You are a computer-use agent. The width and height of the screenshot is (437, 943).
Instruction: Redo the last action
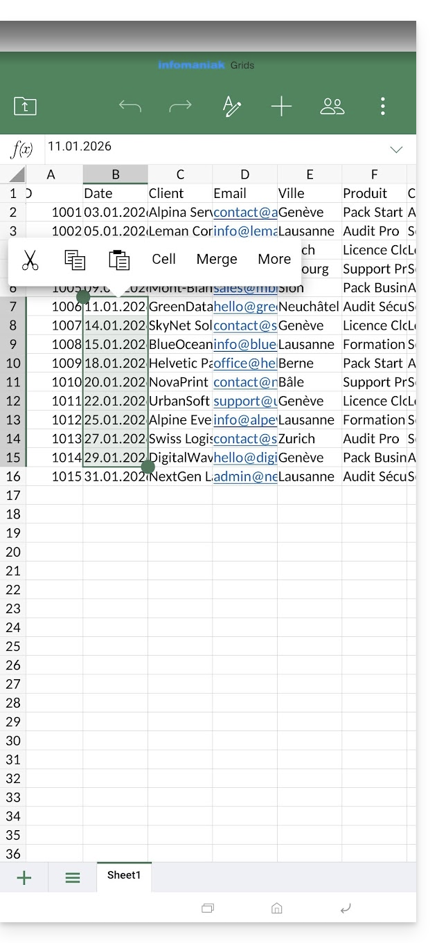tap(180, 106)
